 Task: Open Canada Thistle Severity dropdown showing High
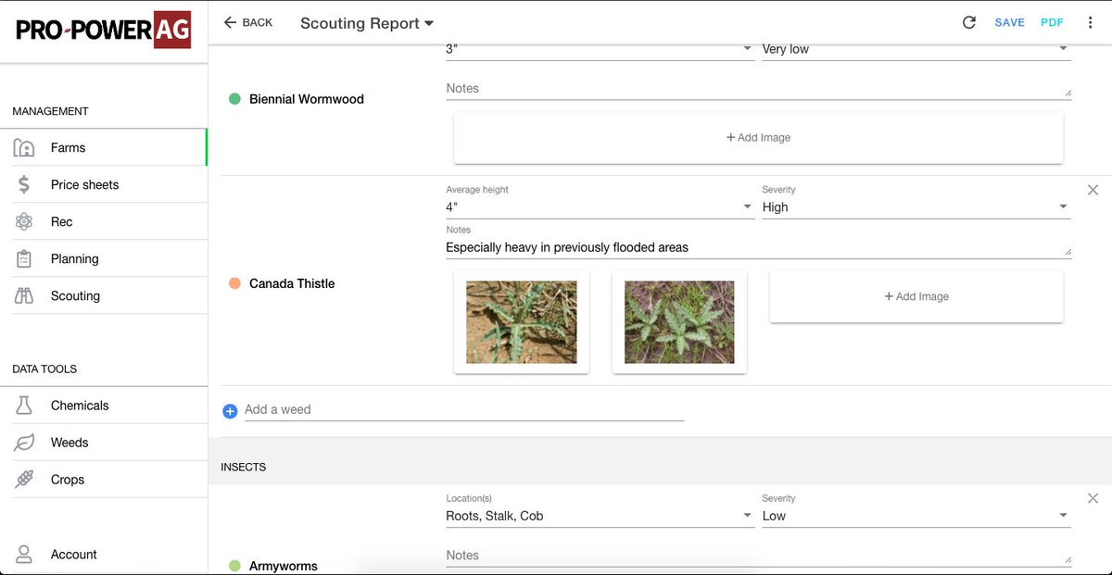pyautogui.click(x=916, y=207)
